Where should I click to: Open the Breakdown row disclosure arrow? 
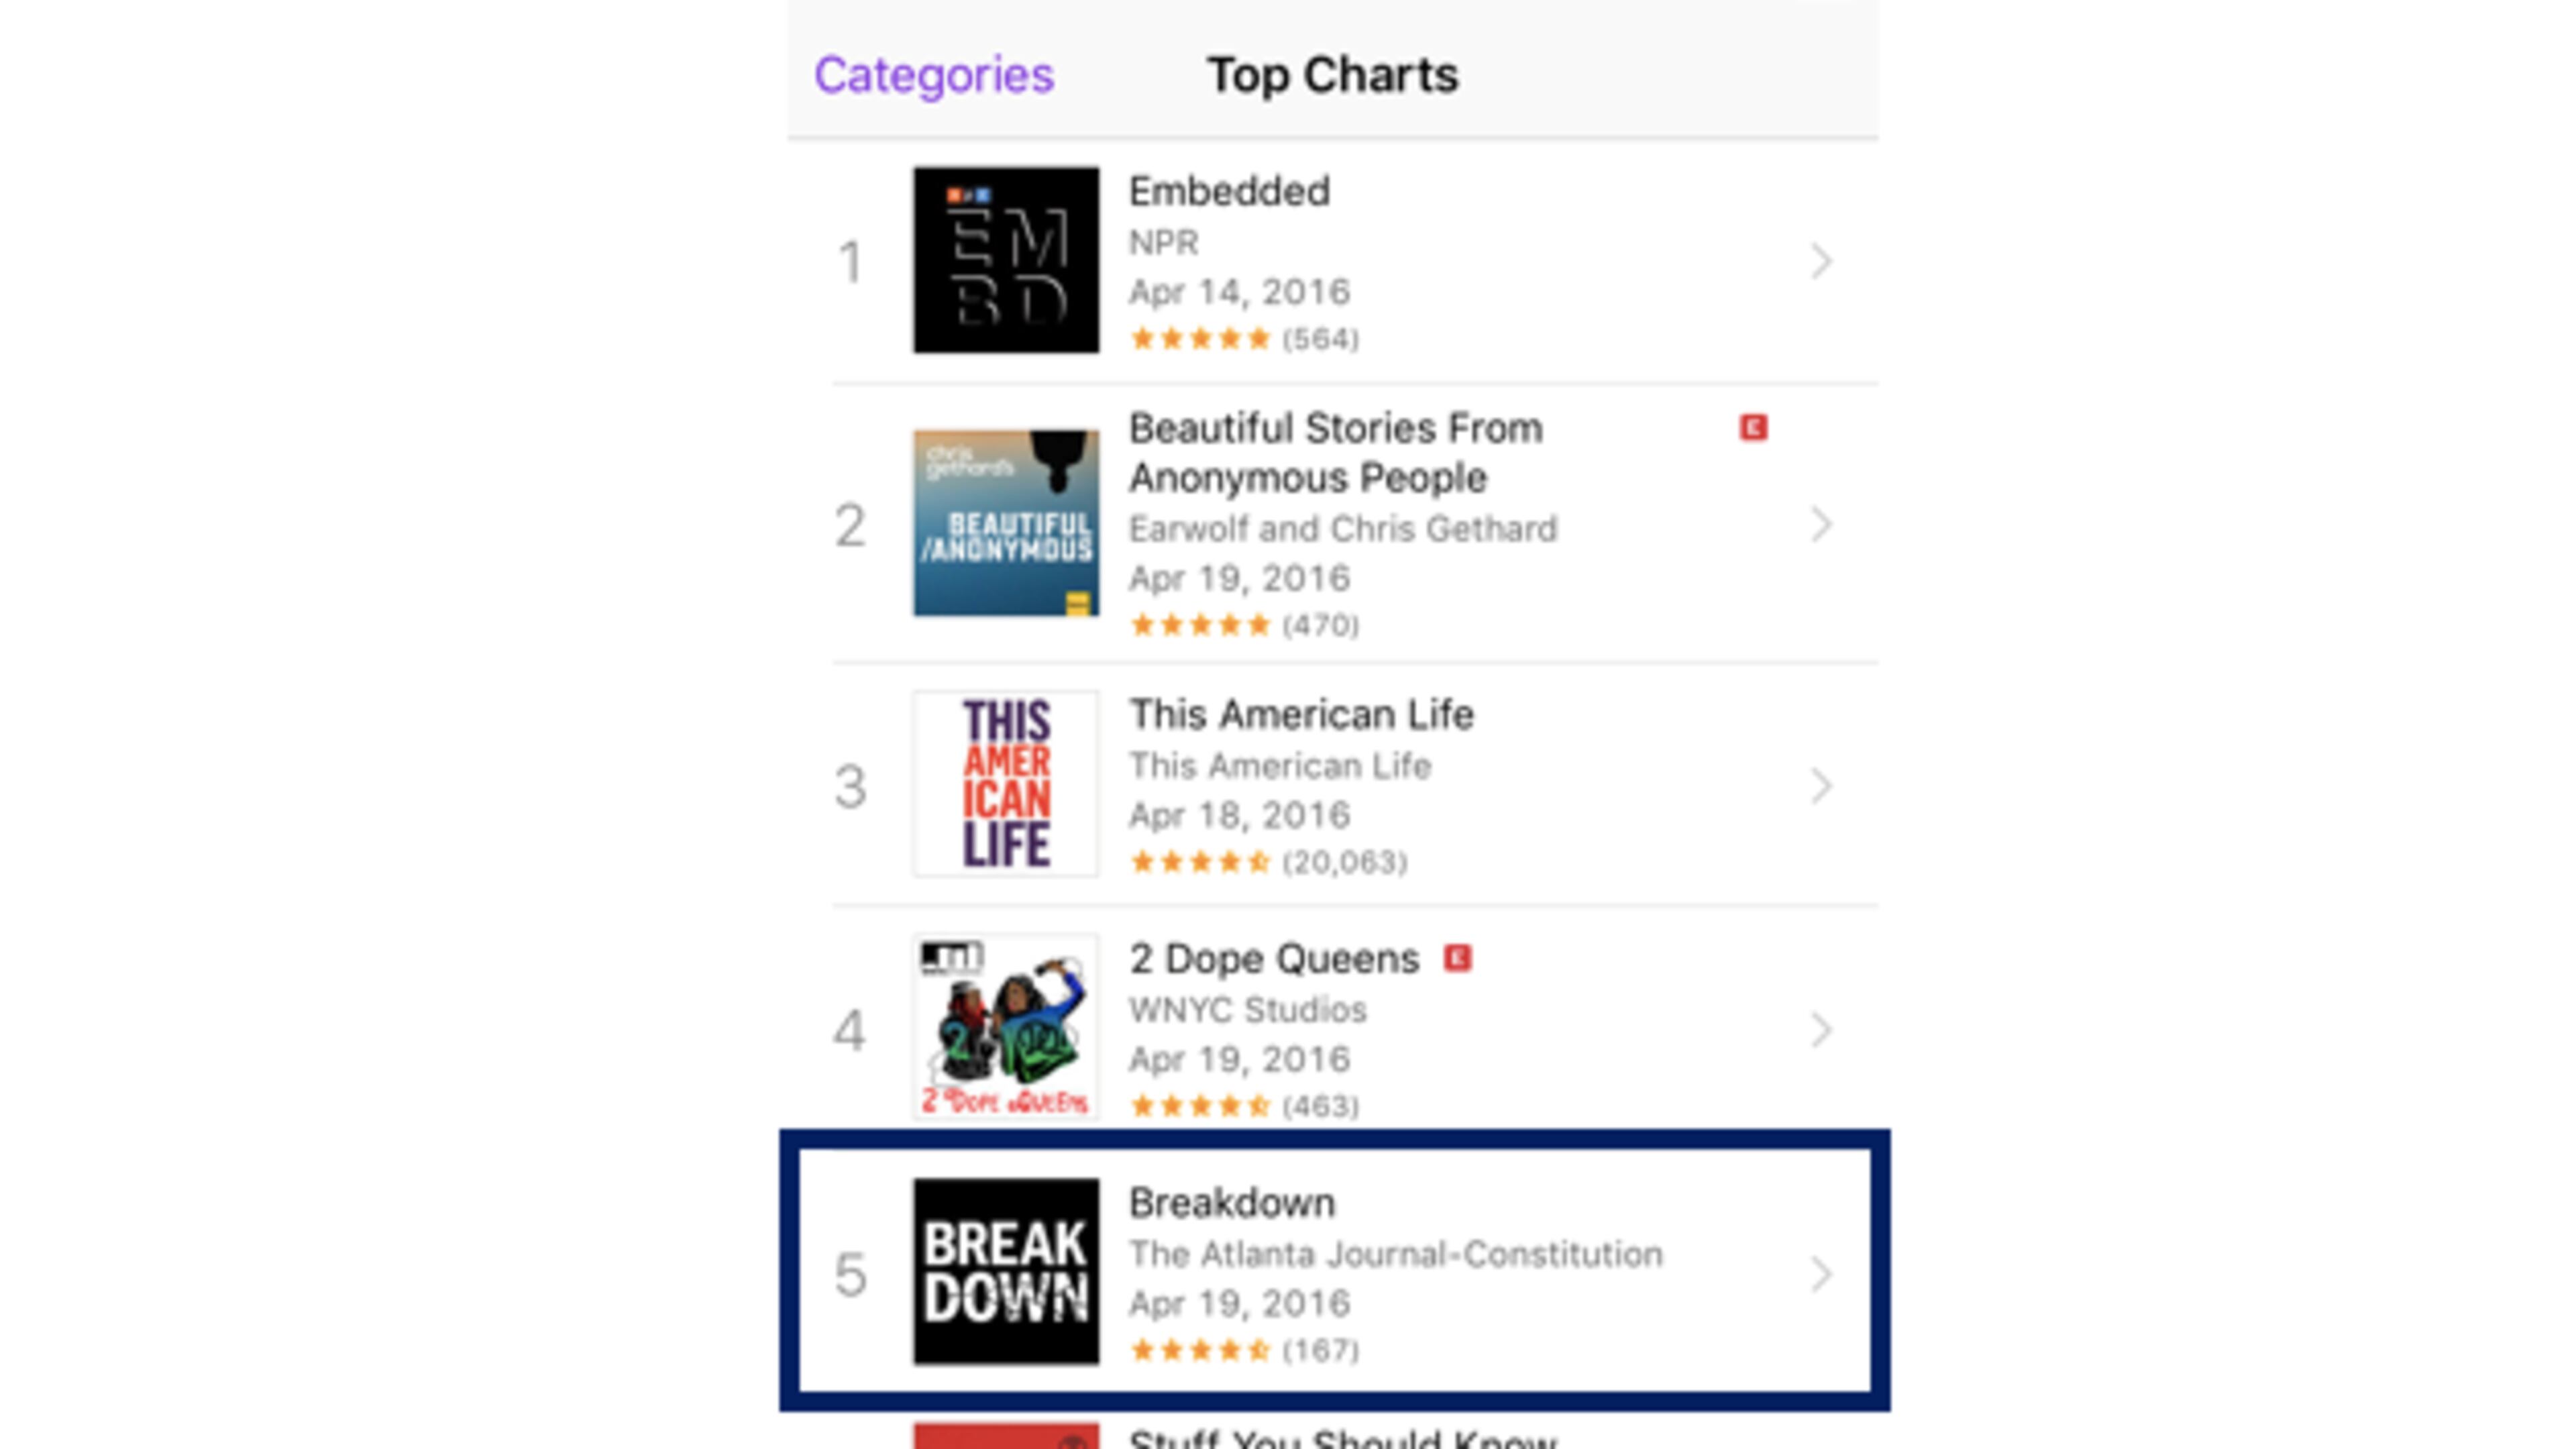(1821, 1274)
